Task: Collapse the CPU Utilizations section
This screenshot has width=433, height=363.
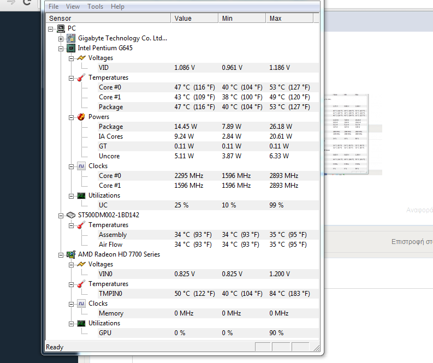Action: pyautogui.click(x=71, y=197)
